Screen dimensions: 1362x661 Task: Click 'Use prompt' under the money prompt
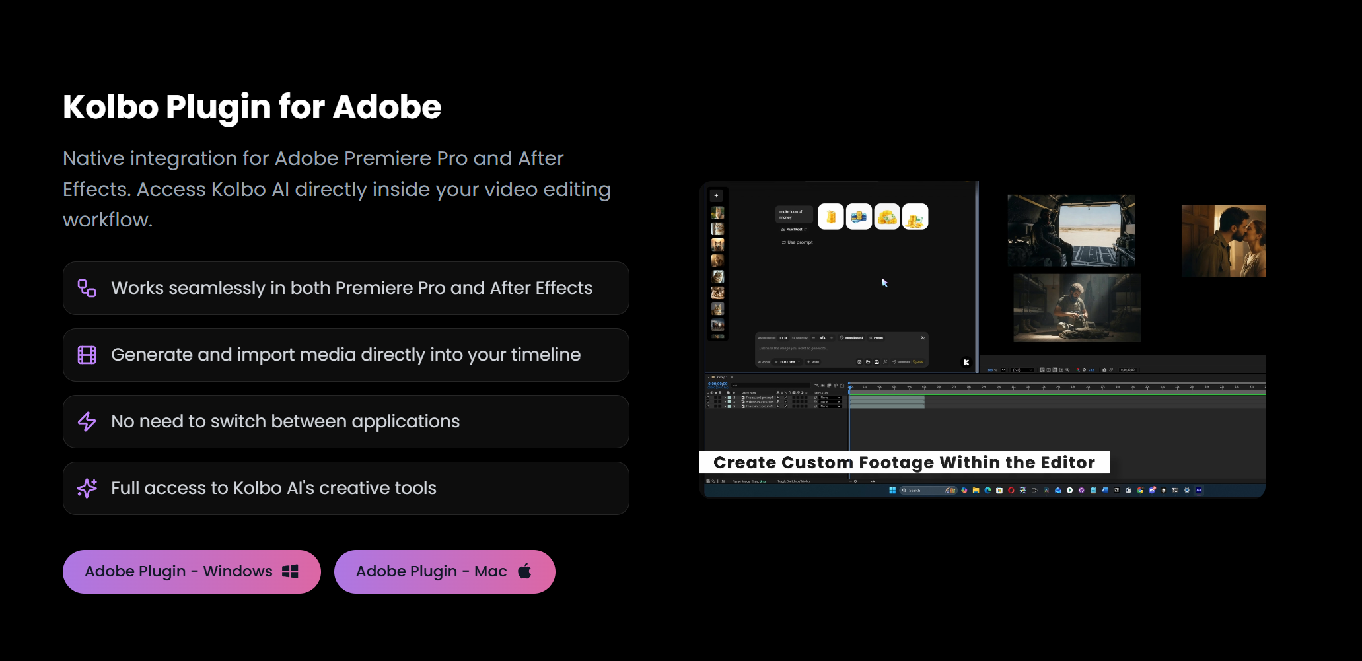point(797,242)
